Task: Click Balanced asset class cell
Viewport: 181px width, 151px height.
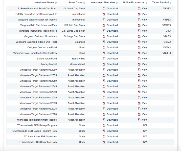Action: tap(80, 42)
